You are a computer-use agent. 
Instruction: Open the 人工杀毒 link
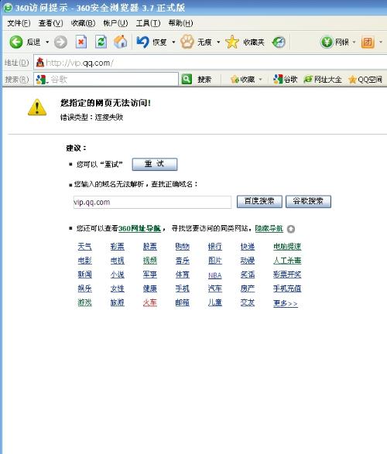coord(287,261)
